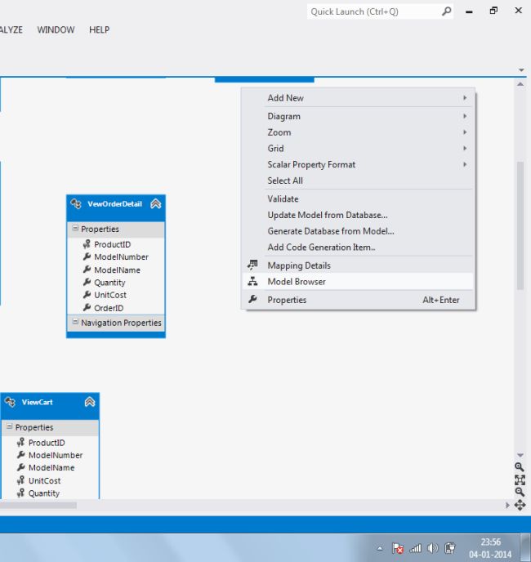Click the network signal tray icon

[415, 548]
